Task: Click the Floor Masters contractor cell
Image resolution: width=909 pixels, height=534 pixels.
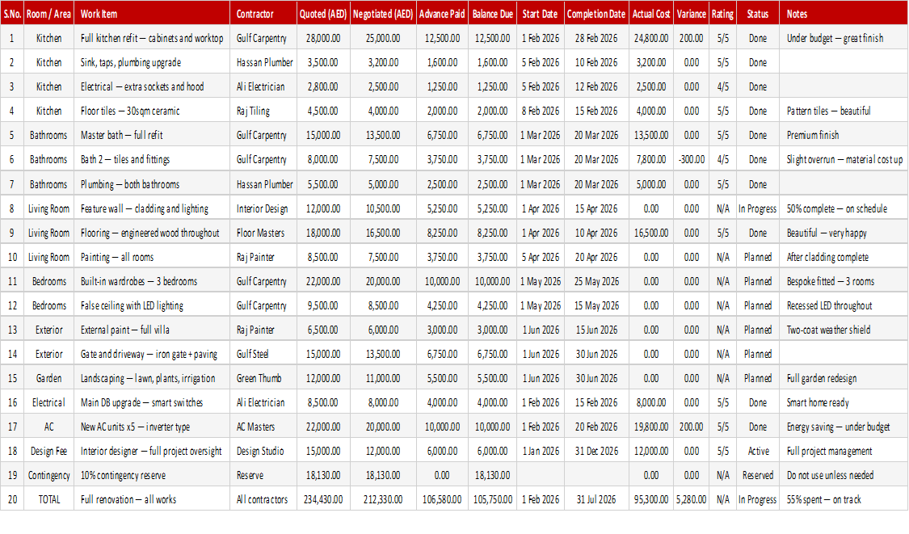Action: [x=263, y=233]
